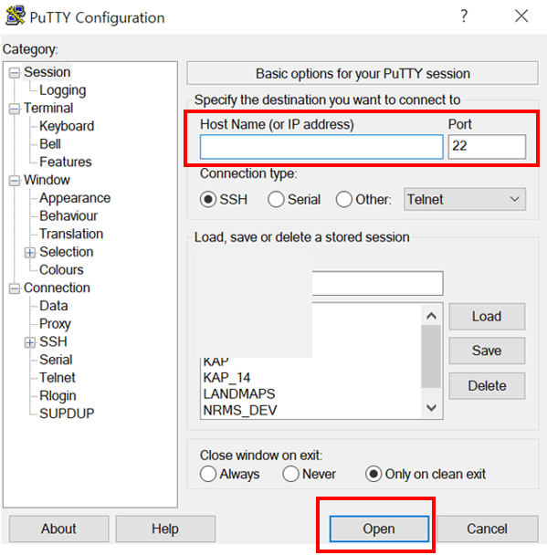The height and width of the screenshot is (555, 547).
Task: Collapse the Session tree node
Action: click(15, 73)
